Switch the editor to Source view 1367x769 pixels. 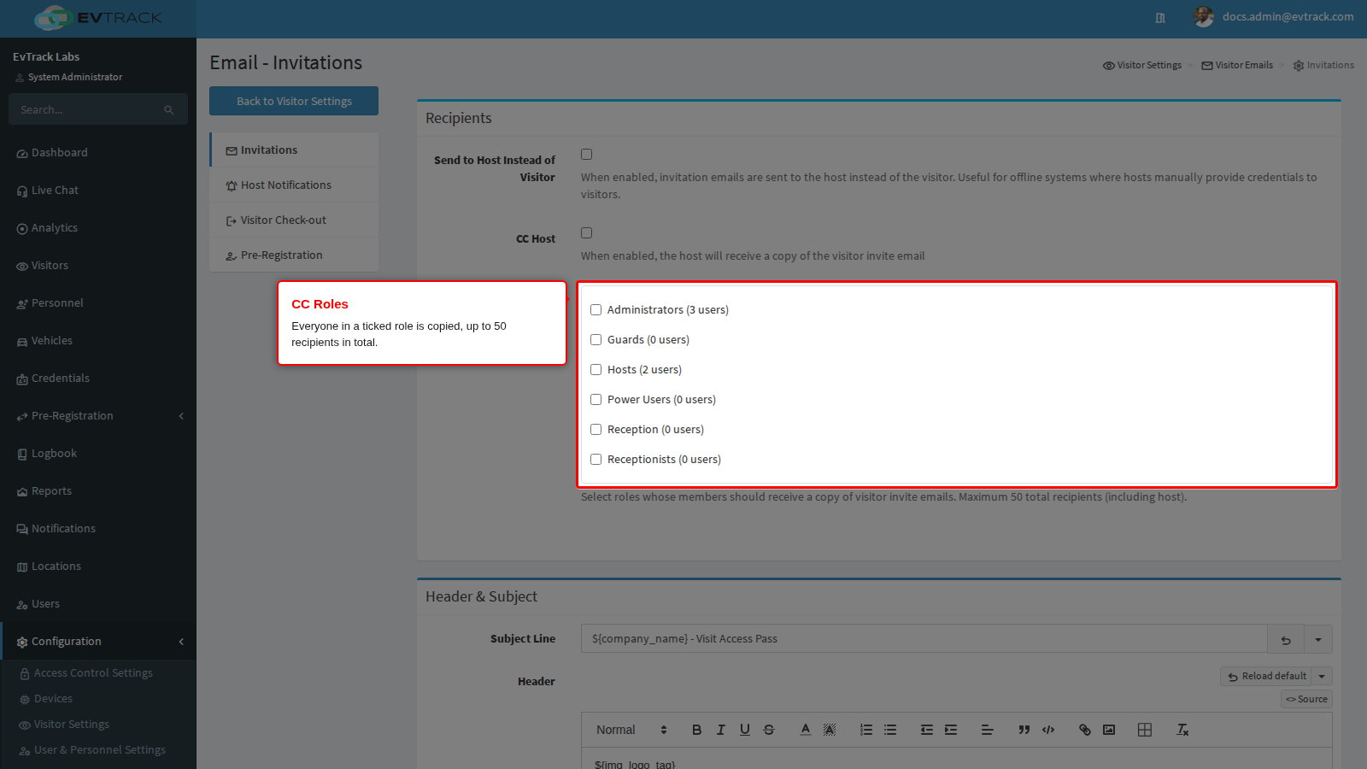click(1307, 699)
